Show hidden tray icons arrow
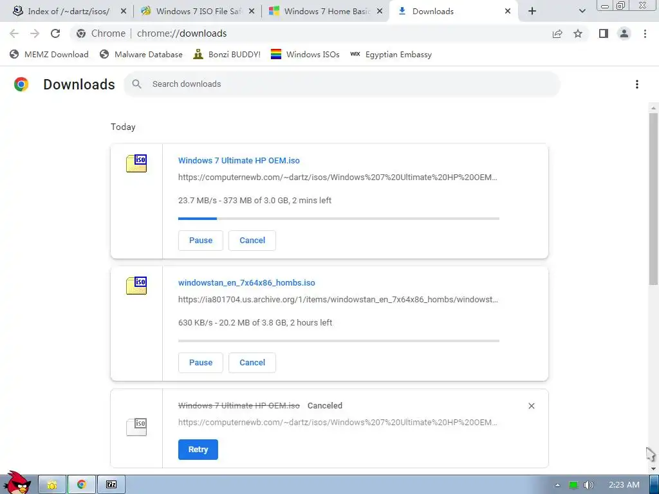This screenshot has width=659, height=494. click(557, 485)
